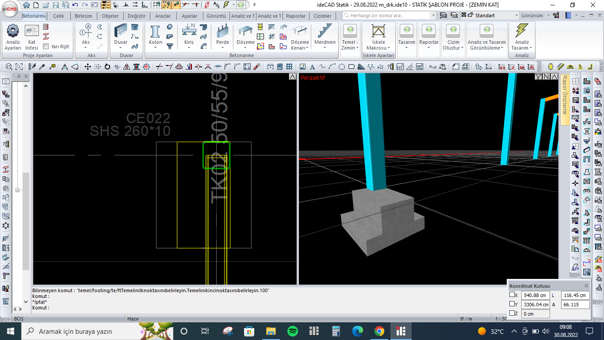
Task: Open the Görünüm dropdown menu
Action: click(535, 15)
